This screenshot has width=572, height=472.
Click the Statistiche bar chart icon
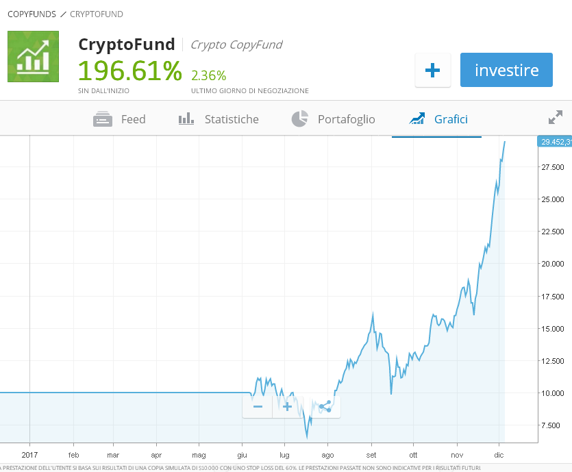click(186, 119)
